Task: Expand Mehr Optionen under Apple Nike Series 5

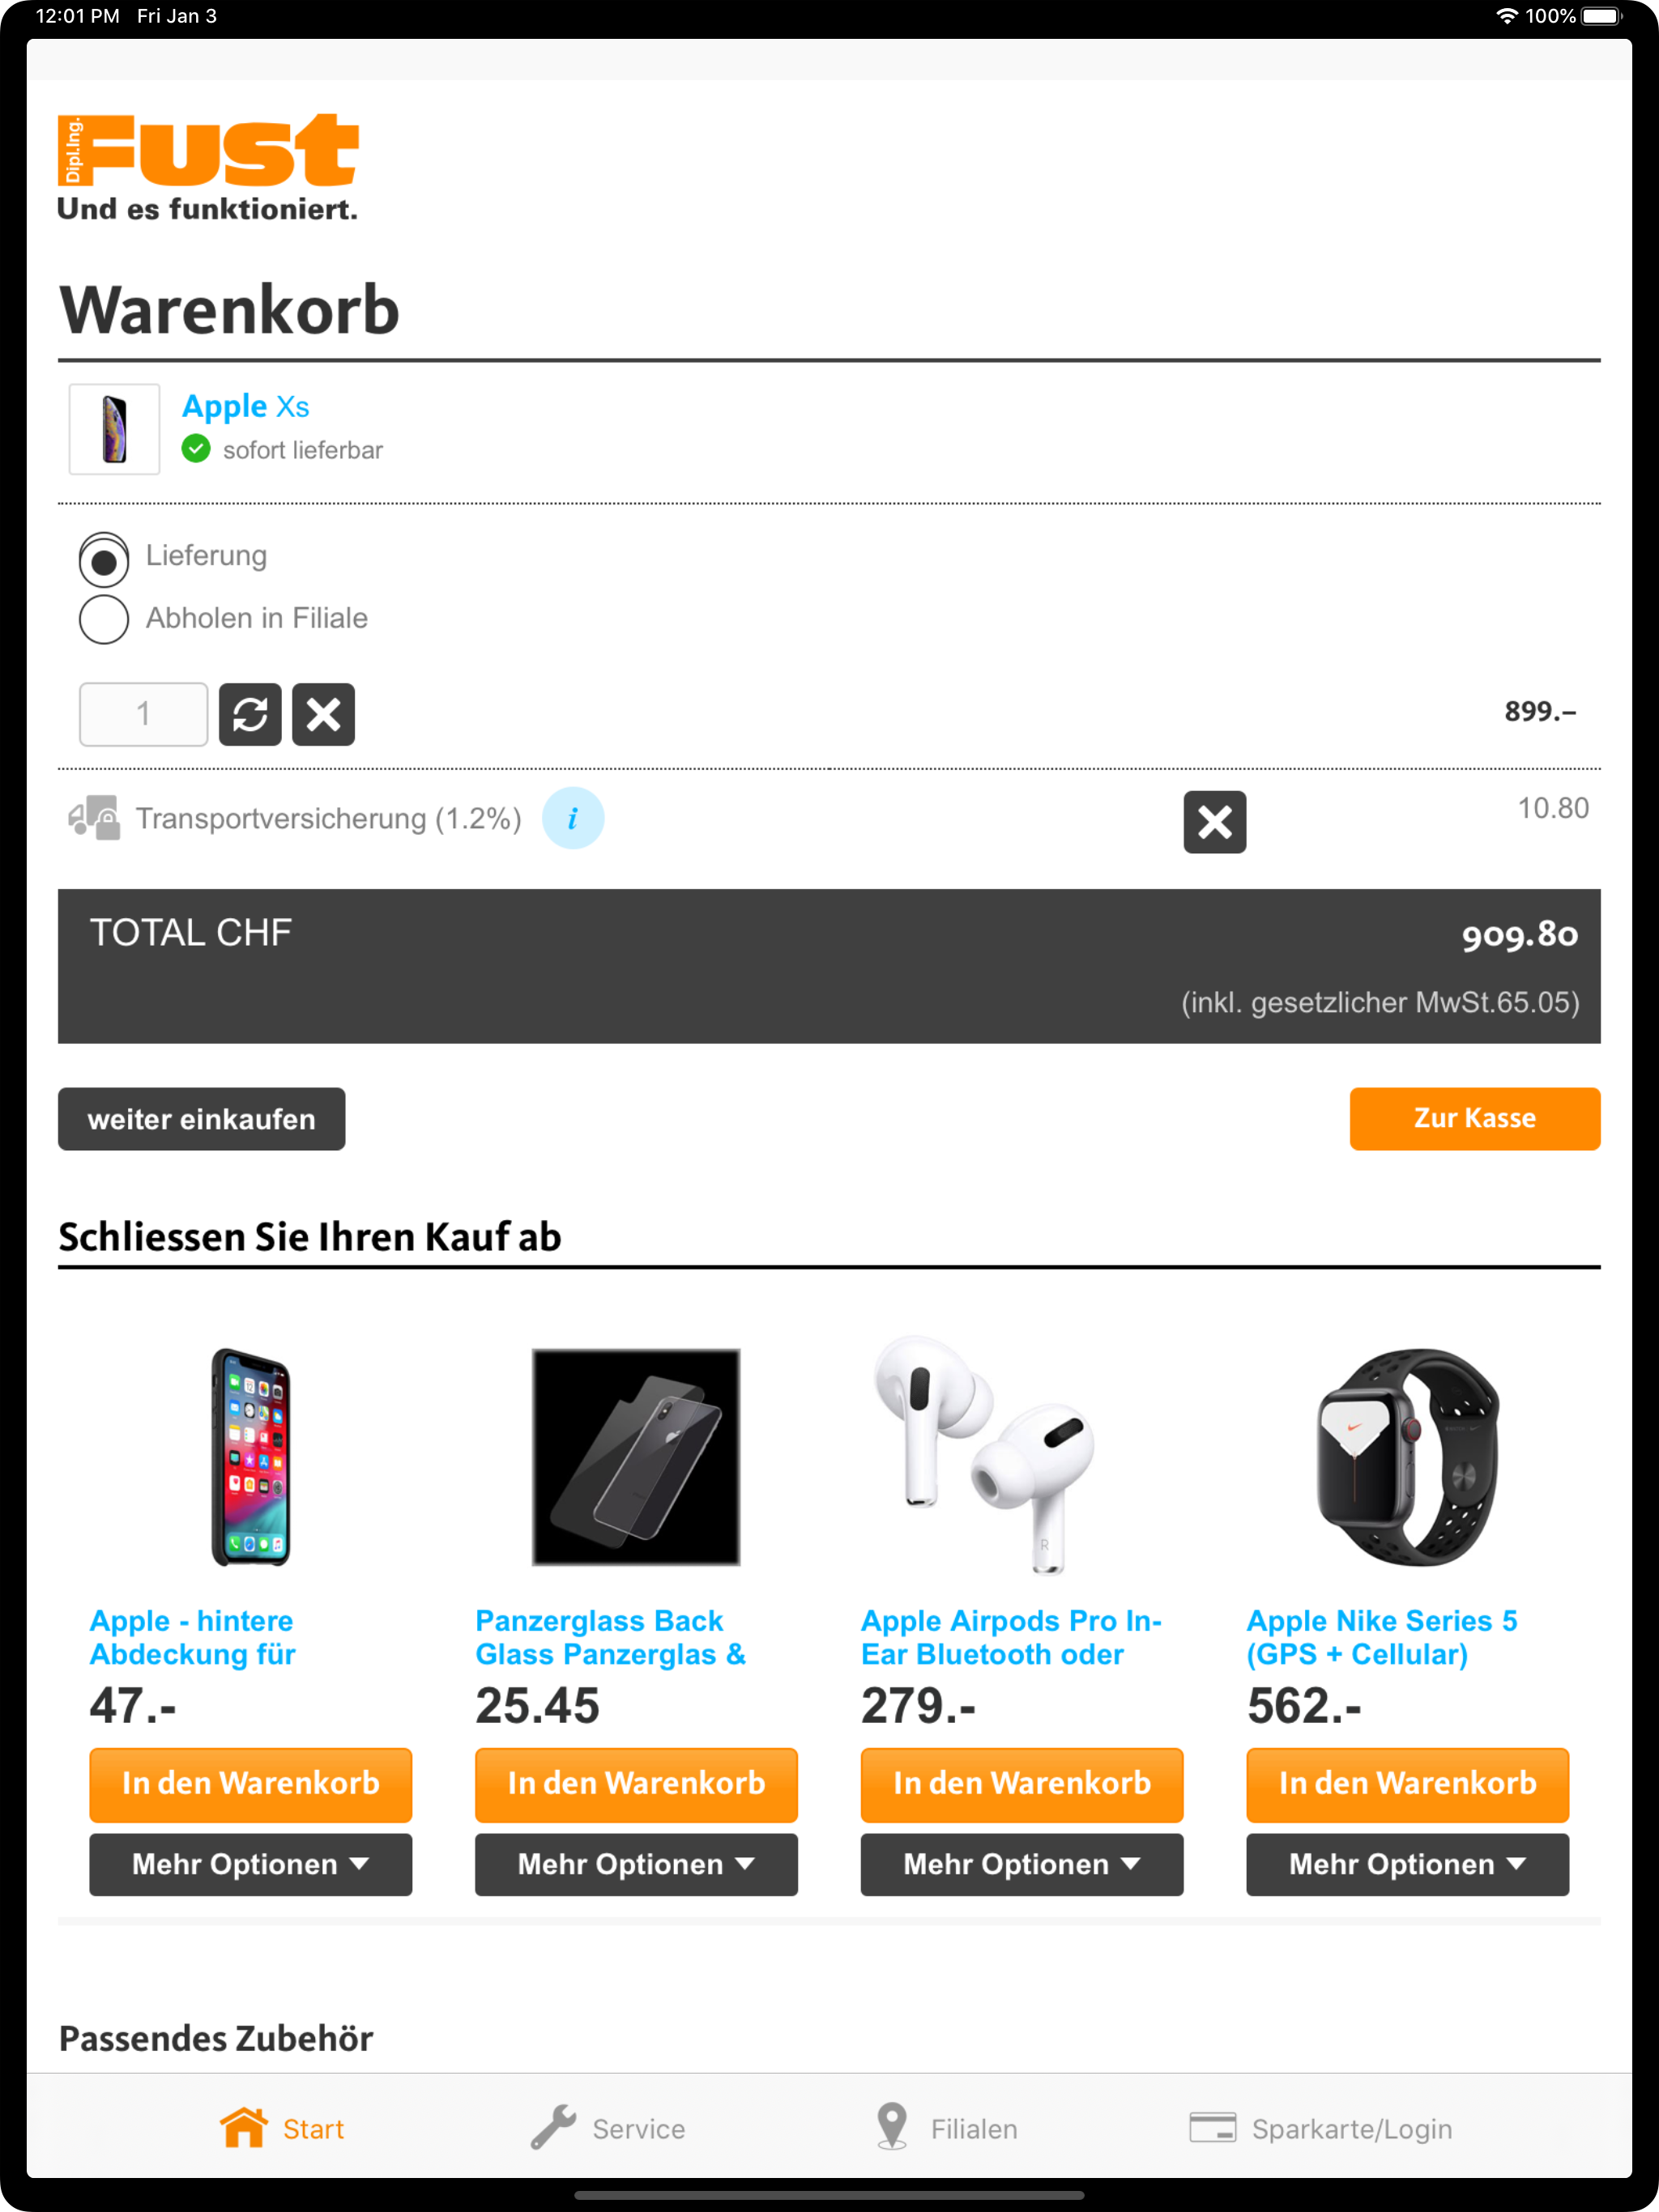Action: pos(1408,1864)
